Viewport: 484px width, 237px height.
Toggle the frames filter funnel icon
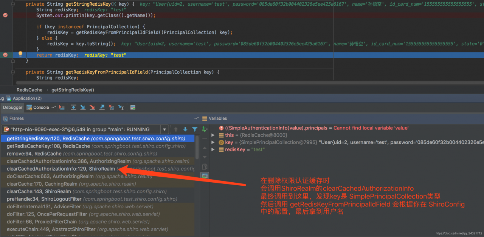pyautogui.click(x=195, y=129)
